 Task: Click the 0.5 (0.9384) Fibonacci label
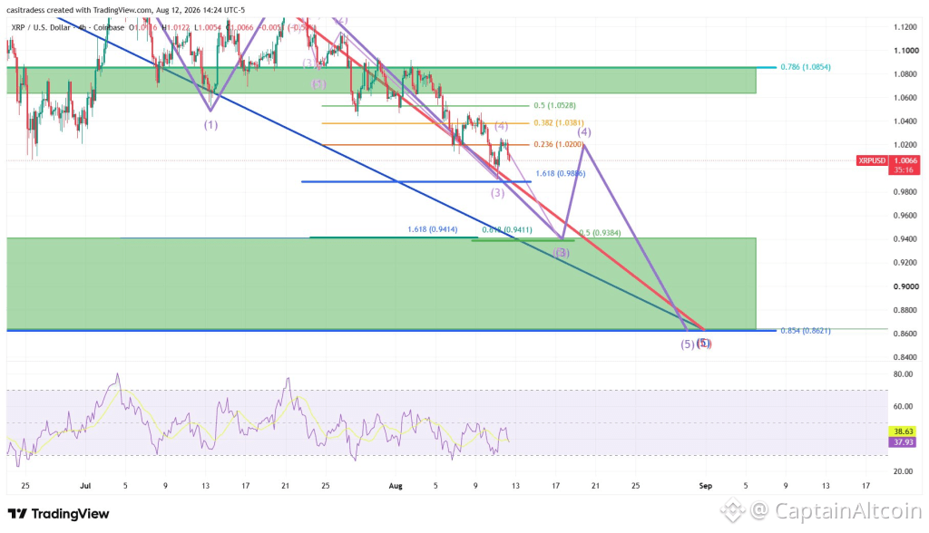[600, 233]
